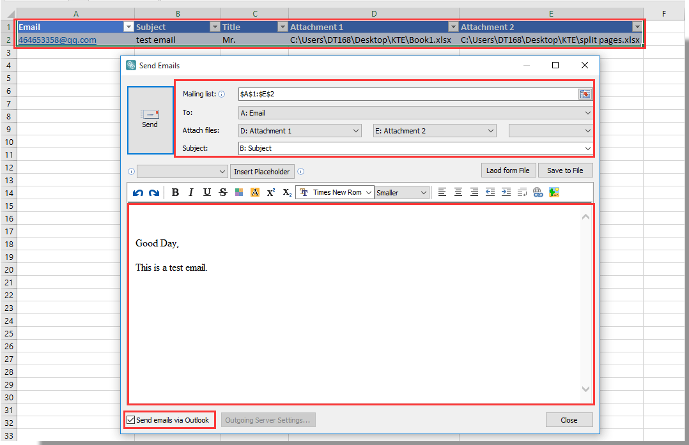This screenshot has width=689, height=445.
Task: Apply italic formatting to text
Action: click(x=191, y=192)
